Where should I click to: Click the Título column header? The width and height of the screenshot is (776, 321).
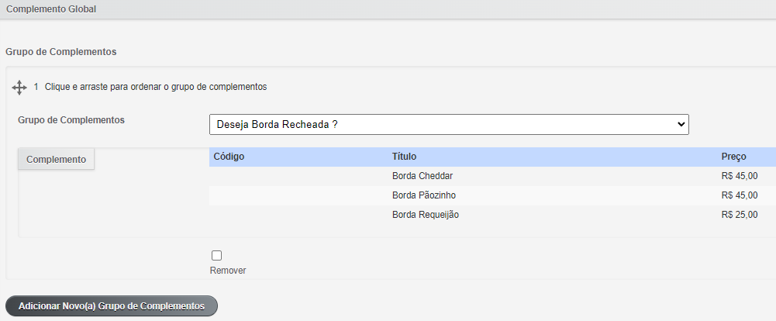click(404, 157)
